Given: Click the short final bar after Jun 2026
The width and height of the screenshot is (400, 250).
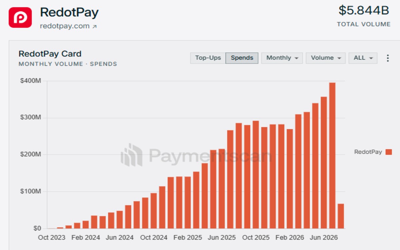Looking at the screenshot, I should click(x=341, y=216).
